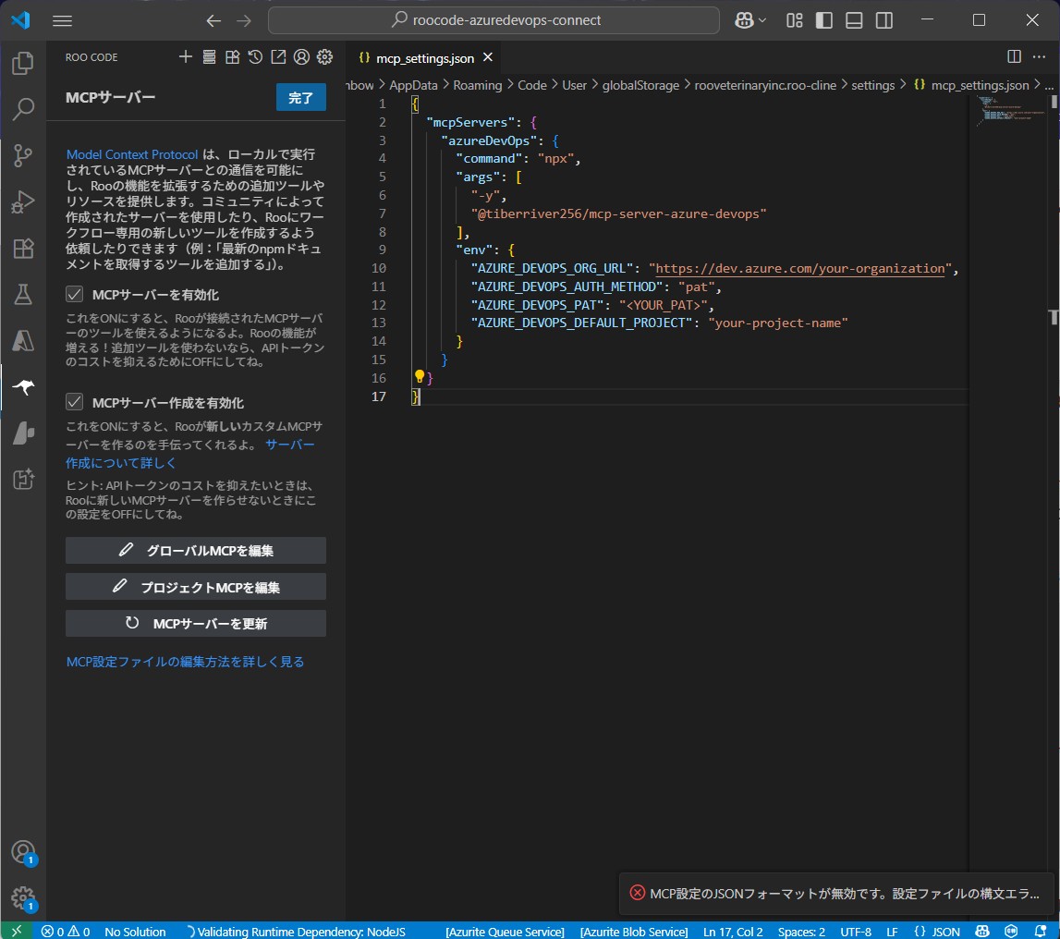Select the JSON language mode in status bar
1060x939 pixels.
tap(937, 931)
